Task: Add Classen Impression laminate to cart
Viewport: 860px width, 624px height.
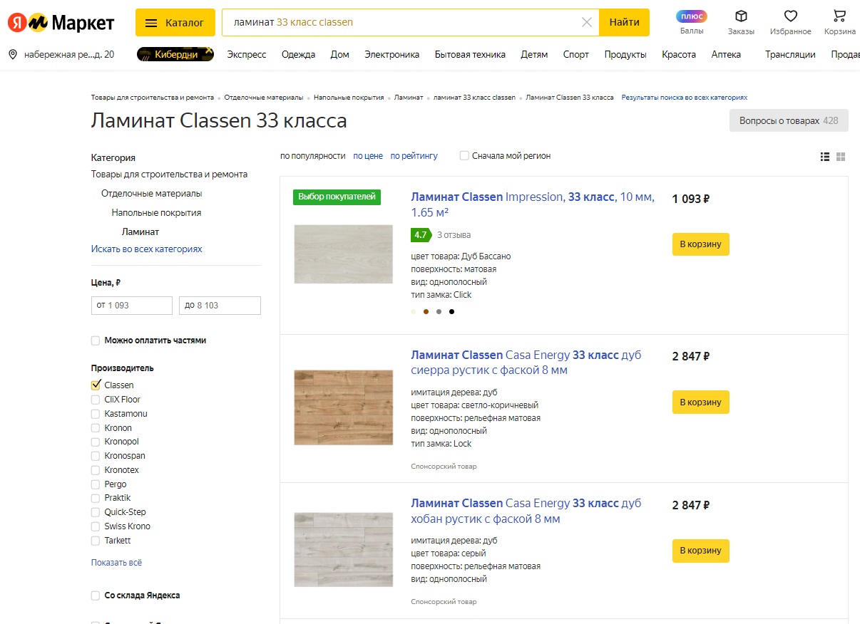Action: 700,244
